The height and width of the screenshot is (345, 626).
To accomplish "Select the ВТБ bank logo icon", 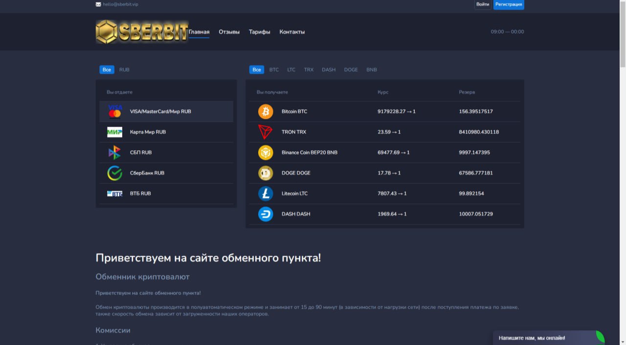I will coord(115,194).
